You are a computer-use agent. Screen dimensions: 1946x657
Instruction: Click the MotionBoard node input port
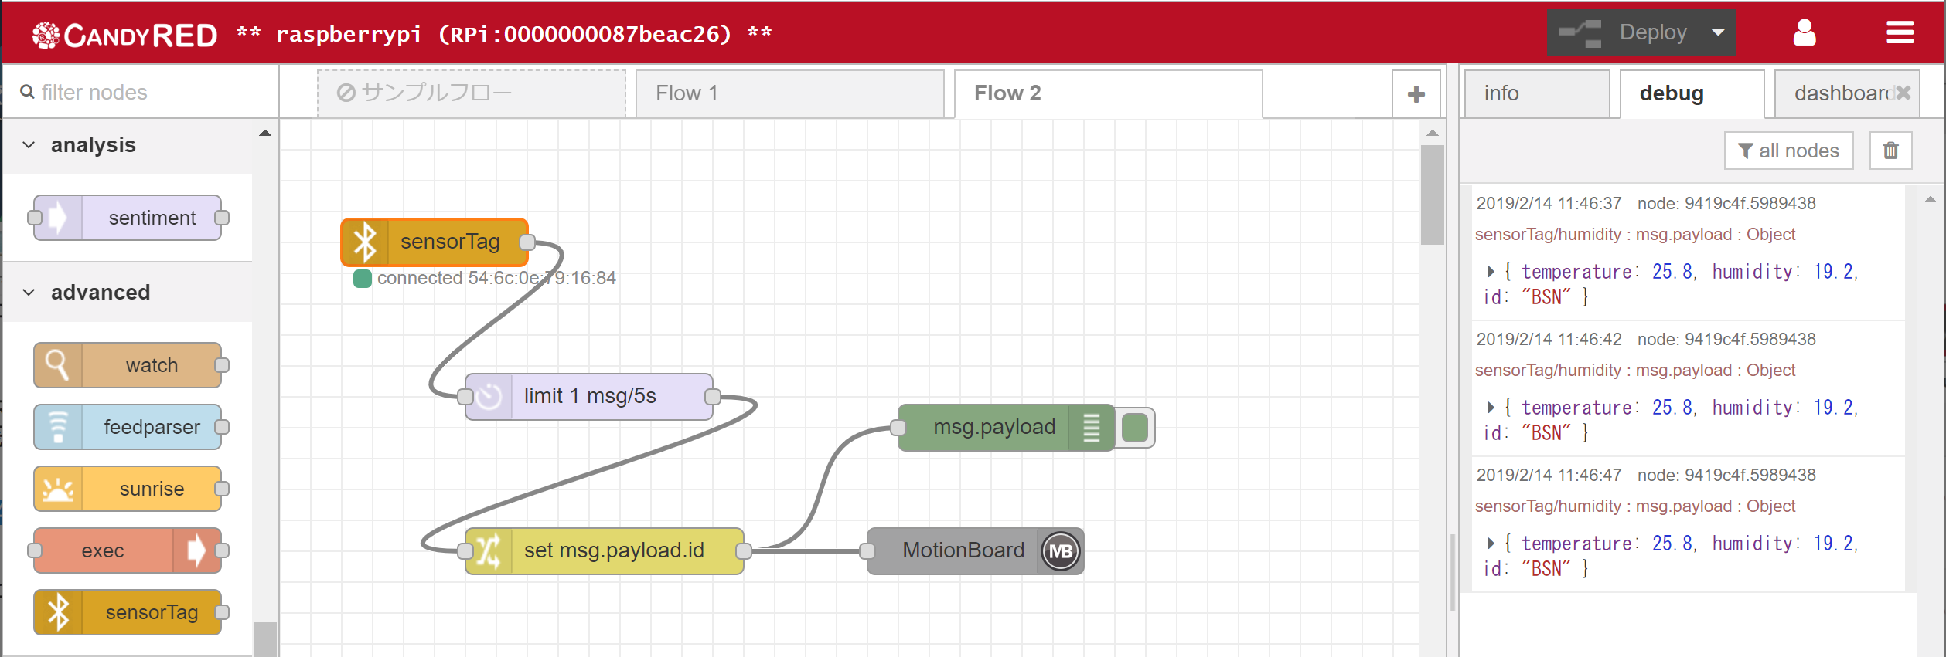click(867, 551)
